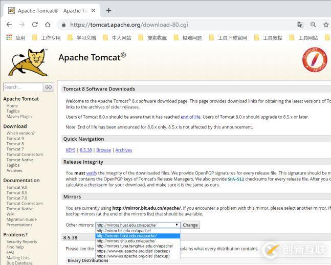Open 学习文档 bookmark folder

tap(82, 38)
